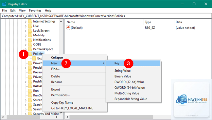Open the File menu
212x120 pixels.
click(x=4, y=10)
